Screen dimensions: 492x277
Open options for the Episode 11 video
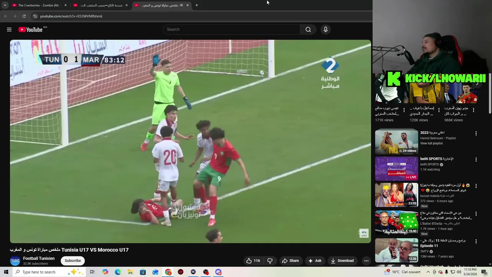tap(476, 241)
